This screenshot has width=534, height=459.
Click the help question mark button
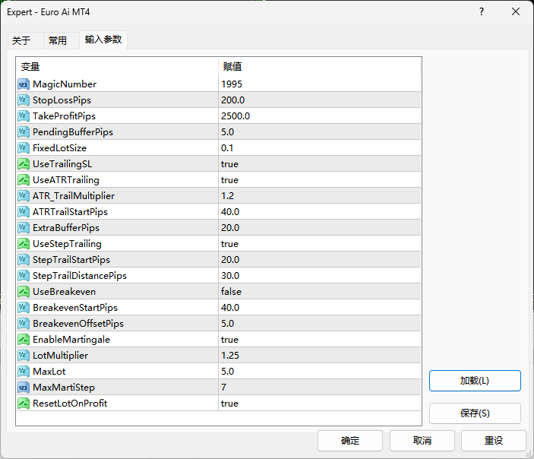point(482,12)
